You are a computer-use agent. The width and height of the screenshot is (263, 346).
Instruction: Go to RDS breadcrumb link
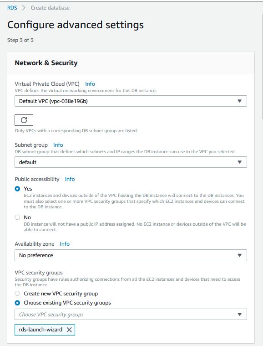12,8
